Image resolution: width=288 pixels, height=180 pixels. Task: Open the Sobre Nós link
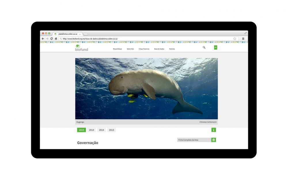(130, 49)
